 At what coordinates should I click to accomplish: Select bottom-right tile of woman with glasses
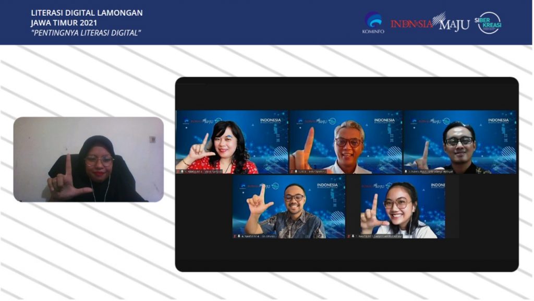403,207
